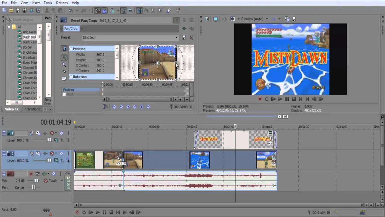Collapse the Position properties group
Image resolution: width=385 pixels, height=217 pixels.
click(x=71, y=49)
